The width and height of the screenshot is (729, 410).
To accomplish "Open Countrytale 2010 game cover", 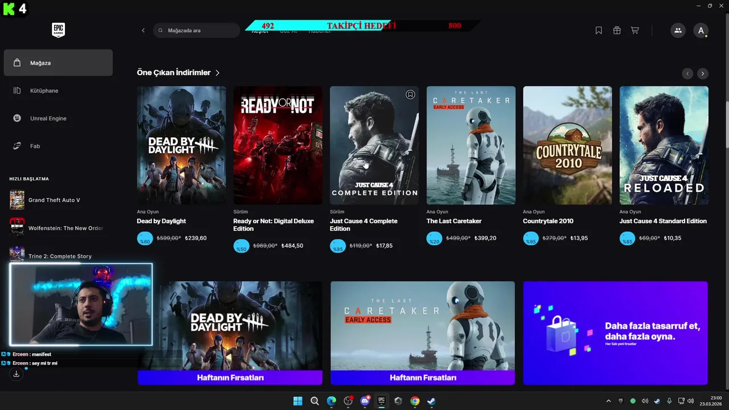I will click(567, 145).
